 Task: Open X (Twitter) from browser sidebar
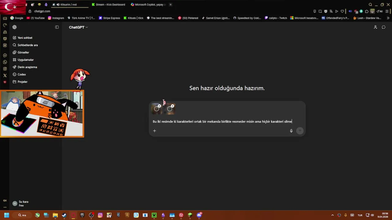pos(5,75)
